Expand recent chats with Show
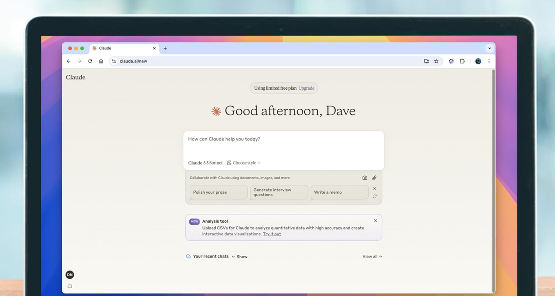The width and height of the screenshot is (555, 296). tap(240, 257)
